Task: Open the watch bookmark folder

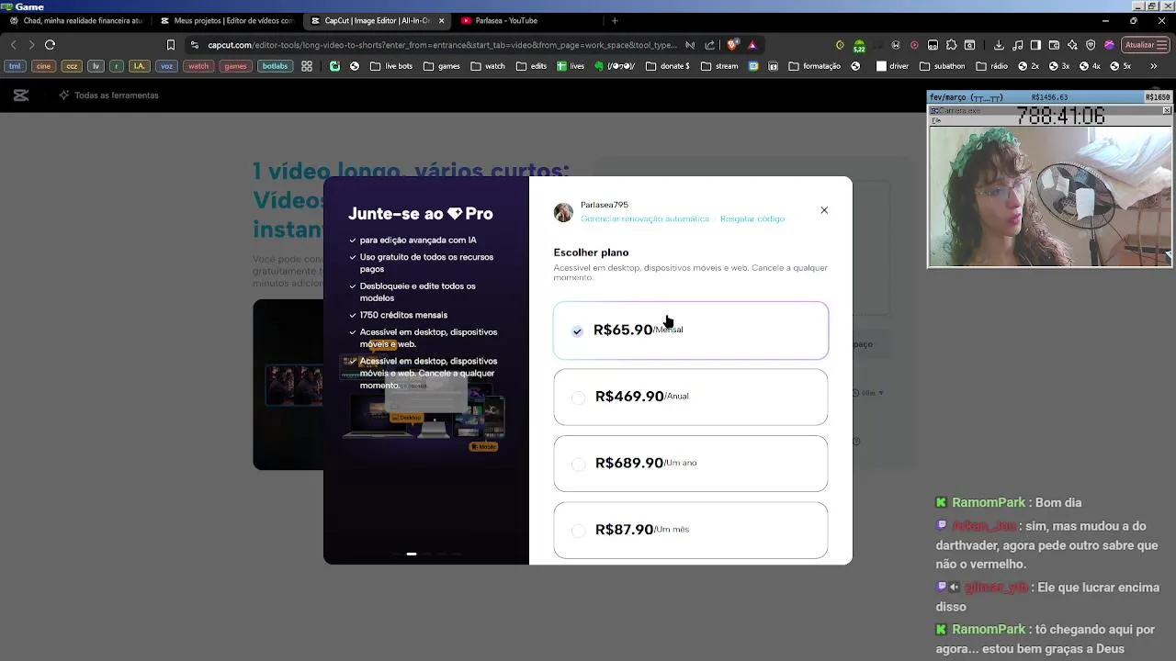Action: point(488,66)
